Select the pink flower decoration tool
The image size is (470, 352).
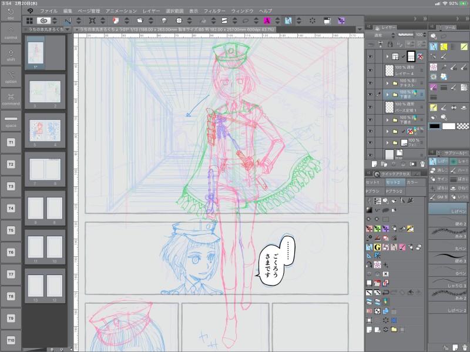(433, 67)
